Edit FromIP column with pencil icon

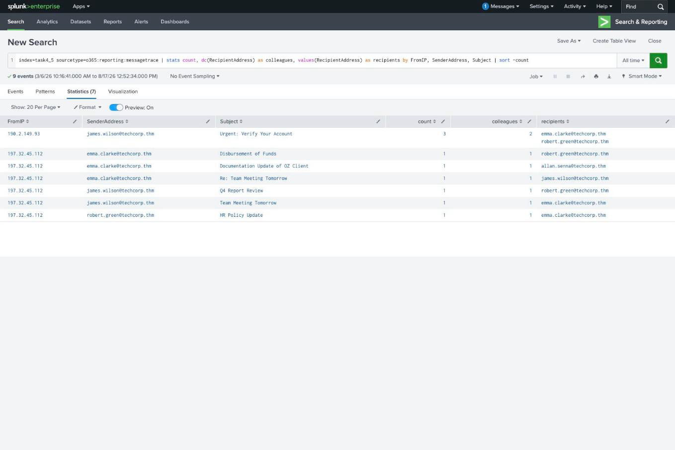point(75,121)
